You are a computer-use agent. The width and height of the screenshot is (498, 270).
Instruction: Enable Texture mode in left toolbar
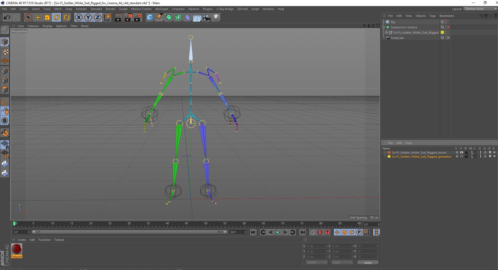click(x=5, y=51)
